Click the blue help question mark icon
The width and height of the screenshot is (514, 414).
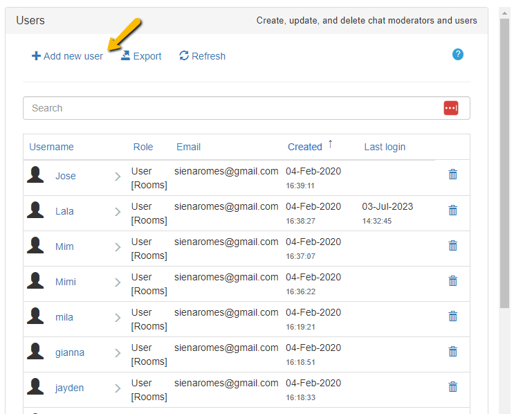457,54
